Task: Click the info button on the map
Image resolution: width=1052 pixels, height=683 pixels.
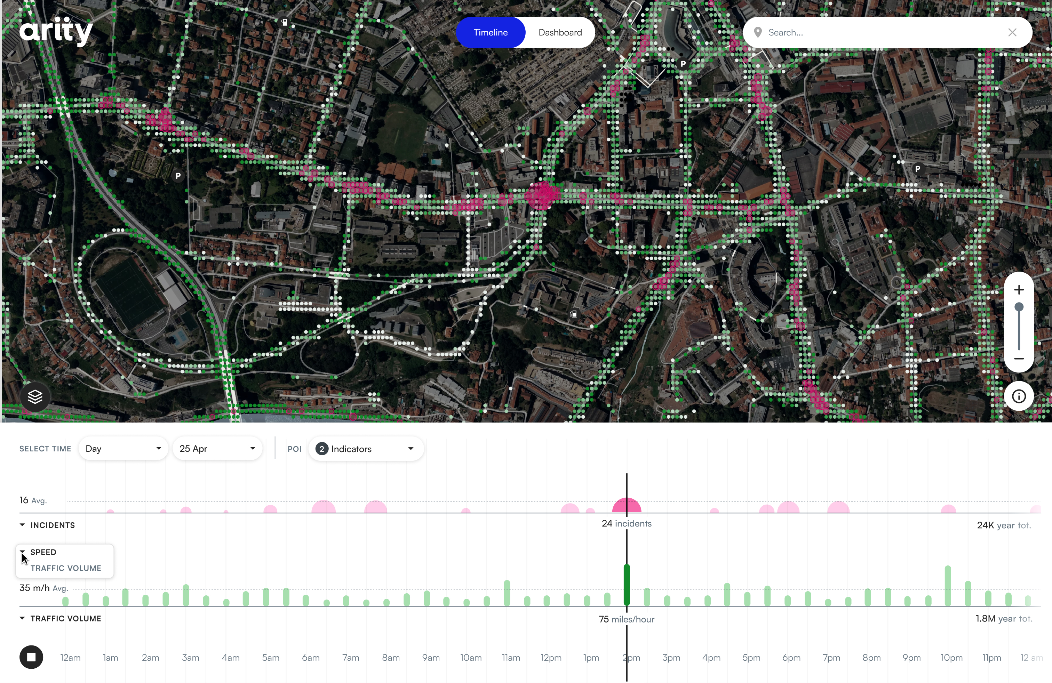Action: [1019, 396]
